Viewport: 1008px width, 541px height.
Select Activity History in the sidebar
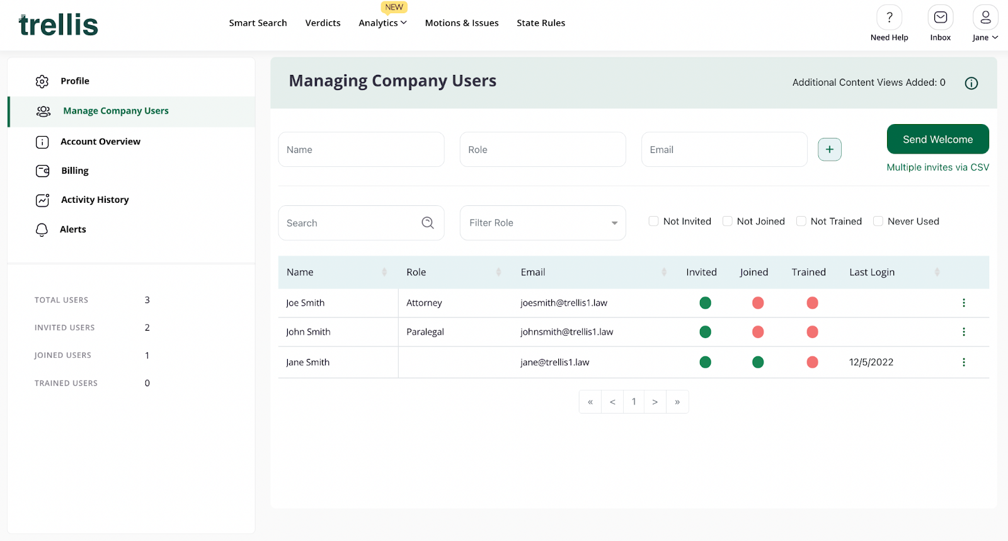(x=94, y=200)
